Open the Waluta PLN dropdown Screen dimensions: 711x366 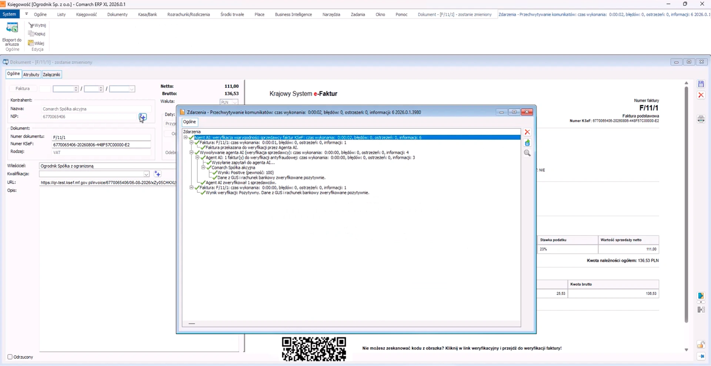[x=235, y=102]
